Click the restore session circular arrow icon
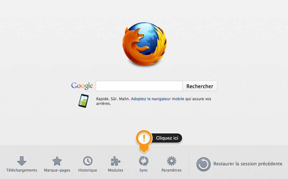Image resolution: width=288 pixels, height=179 pixels. point(204,164)
